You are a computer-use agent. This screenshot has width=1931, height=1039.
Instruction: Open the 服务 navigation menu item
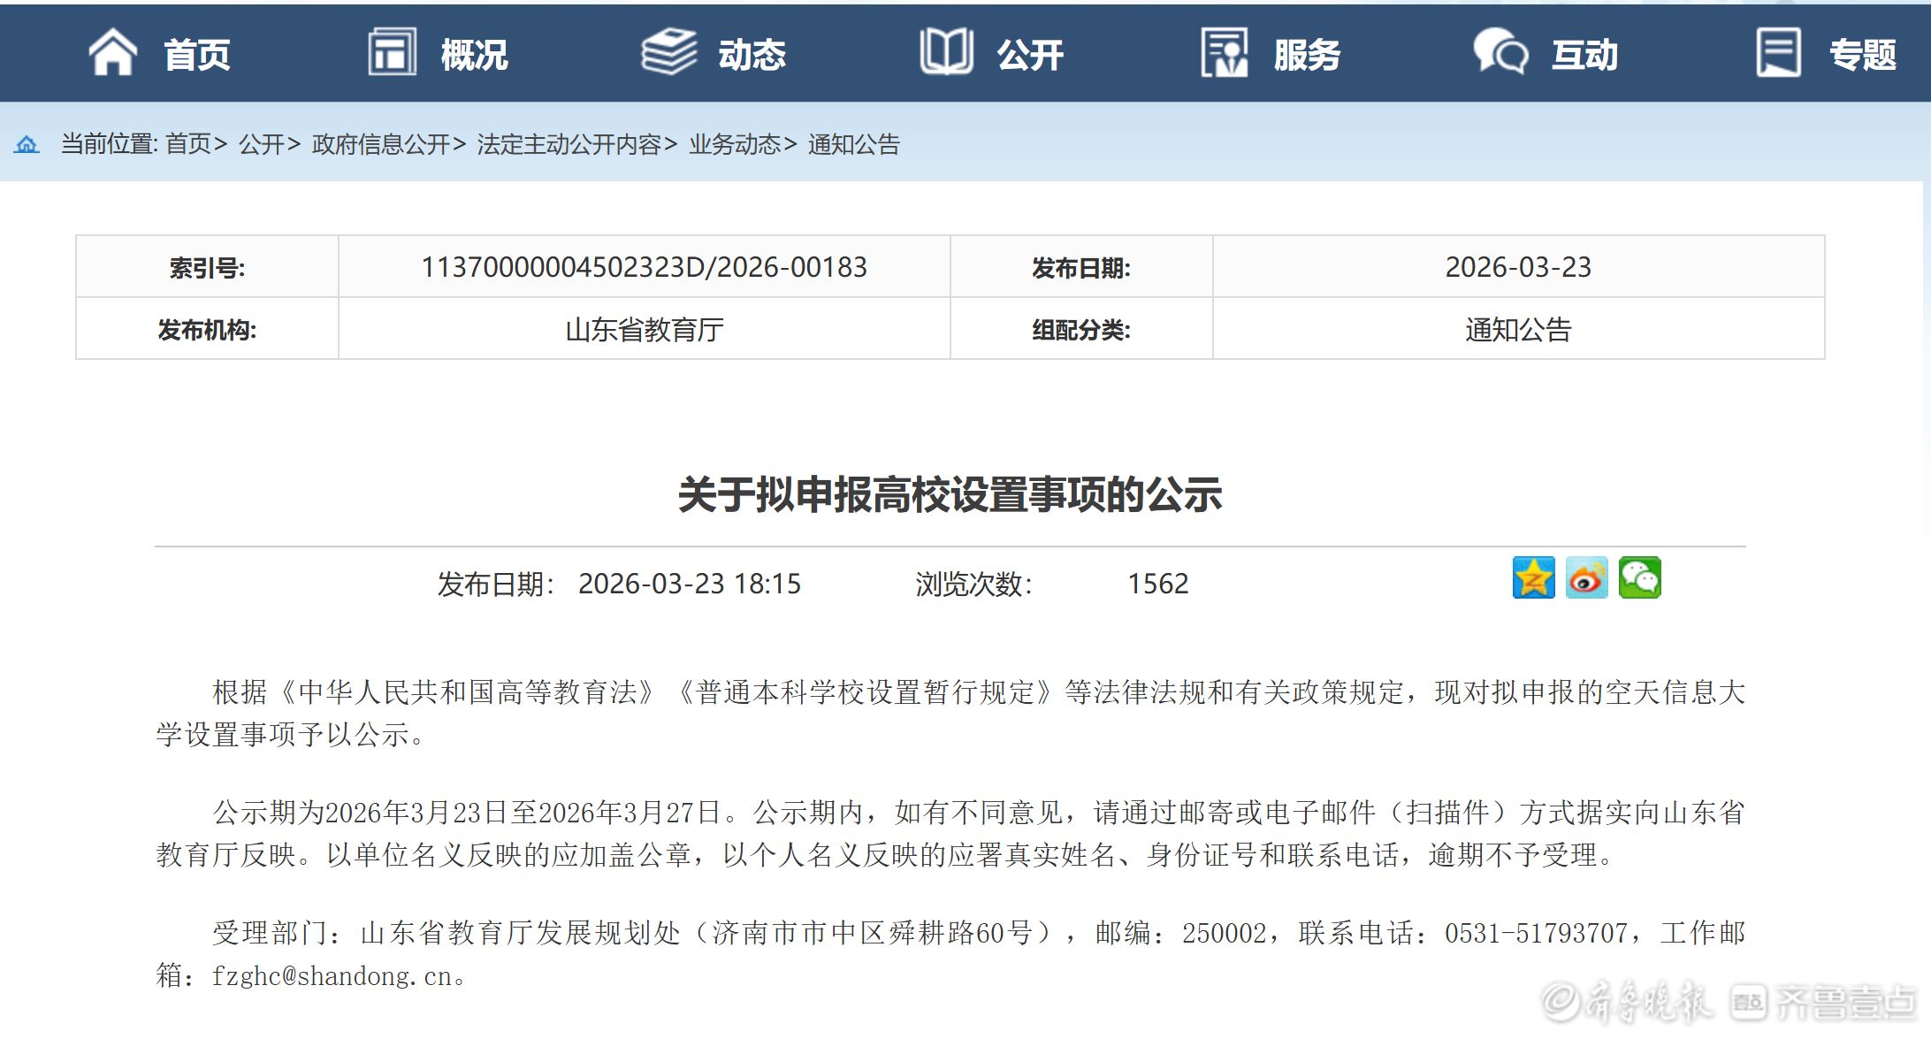click(x=1307, y=55)
